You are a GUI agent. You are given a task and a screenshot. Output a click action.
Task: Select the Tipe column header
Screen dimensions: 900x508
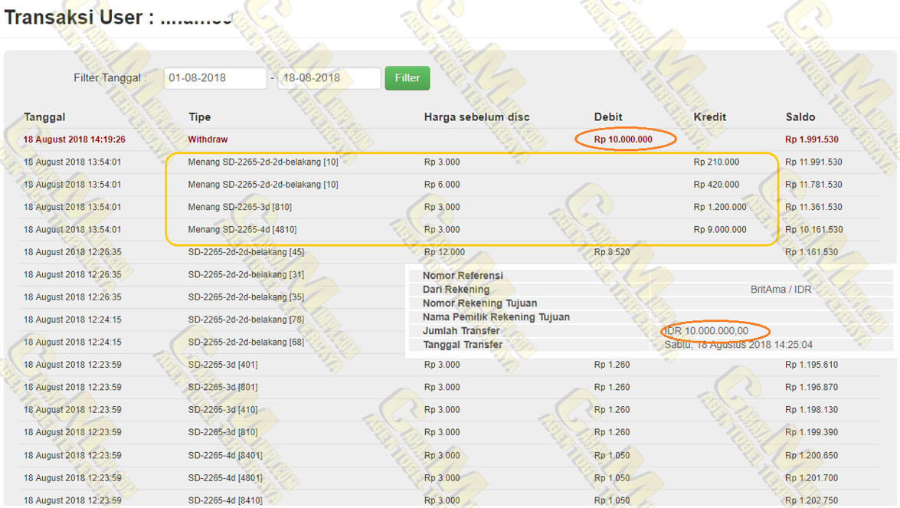199,117
